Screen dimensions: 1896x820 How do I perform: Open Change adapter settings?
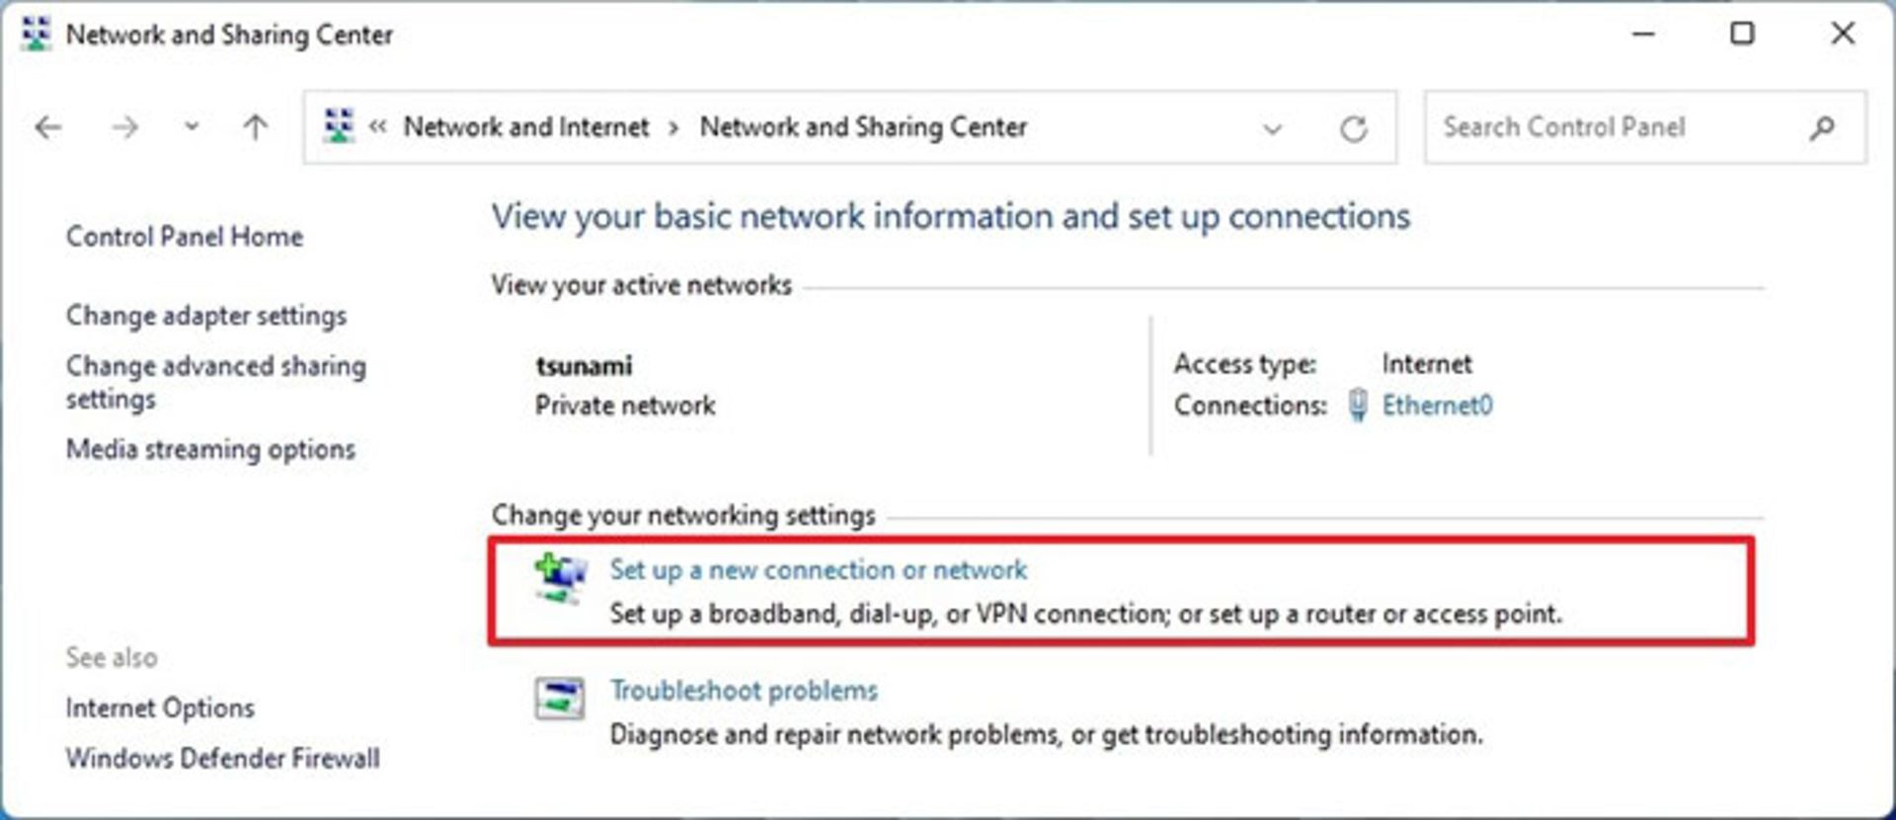coord(206,316)
